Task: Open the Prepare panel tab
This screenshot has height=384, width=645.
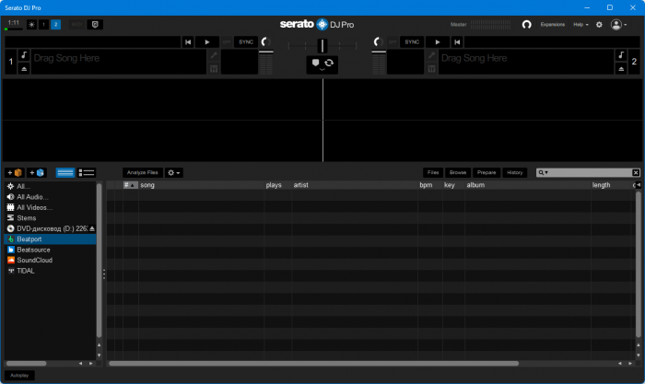Action: click(x=487, y=172)
